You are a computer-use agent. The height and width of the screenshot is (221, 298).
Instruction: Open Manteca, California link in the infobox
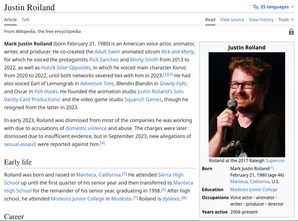click(x=250, y=182)
